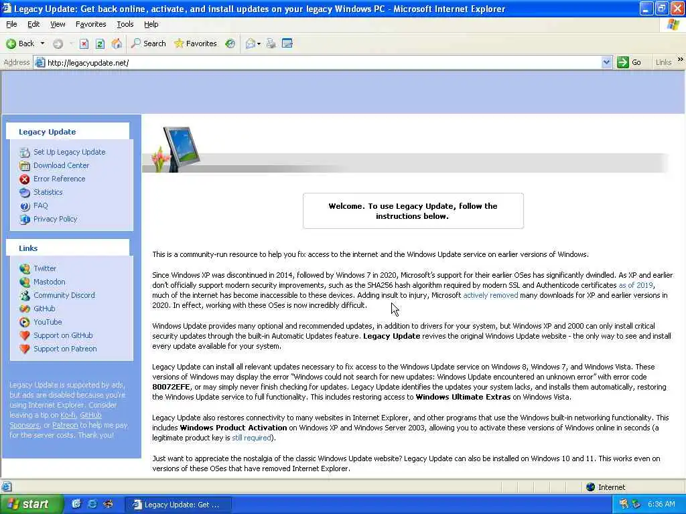Open the Favorites toolbar button

coord(195,44)
